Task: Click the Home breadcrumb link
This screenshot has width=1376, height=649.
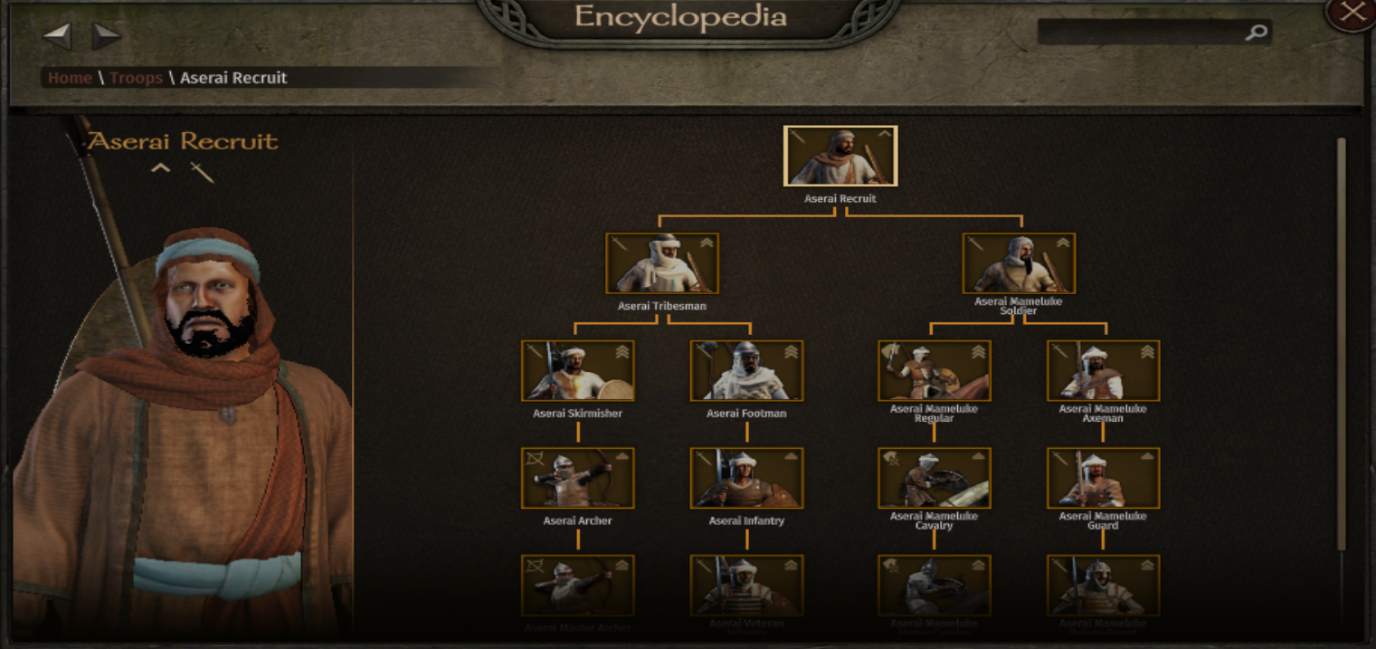Action: pyautogui.click(x=70, y=78)
